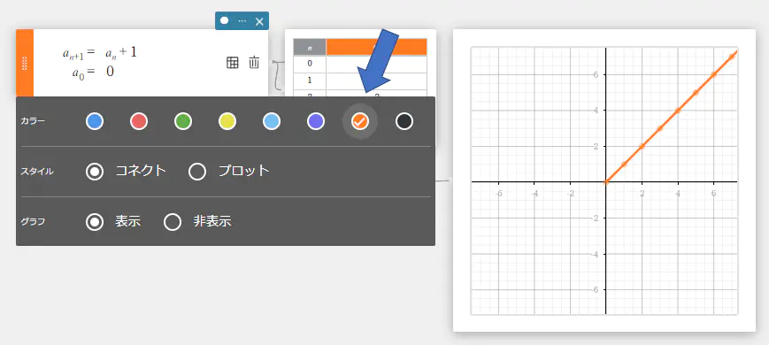The height and width of the screenshot is (345, 769).
Task: Click the a0 = 0 initial value expression
Action: pyautogui.click(x=93, y=73)
